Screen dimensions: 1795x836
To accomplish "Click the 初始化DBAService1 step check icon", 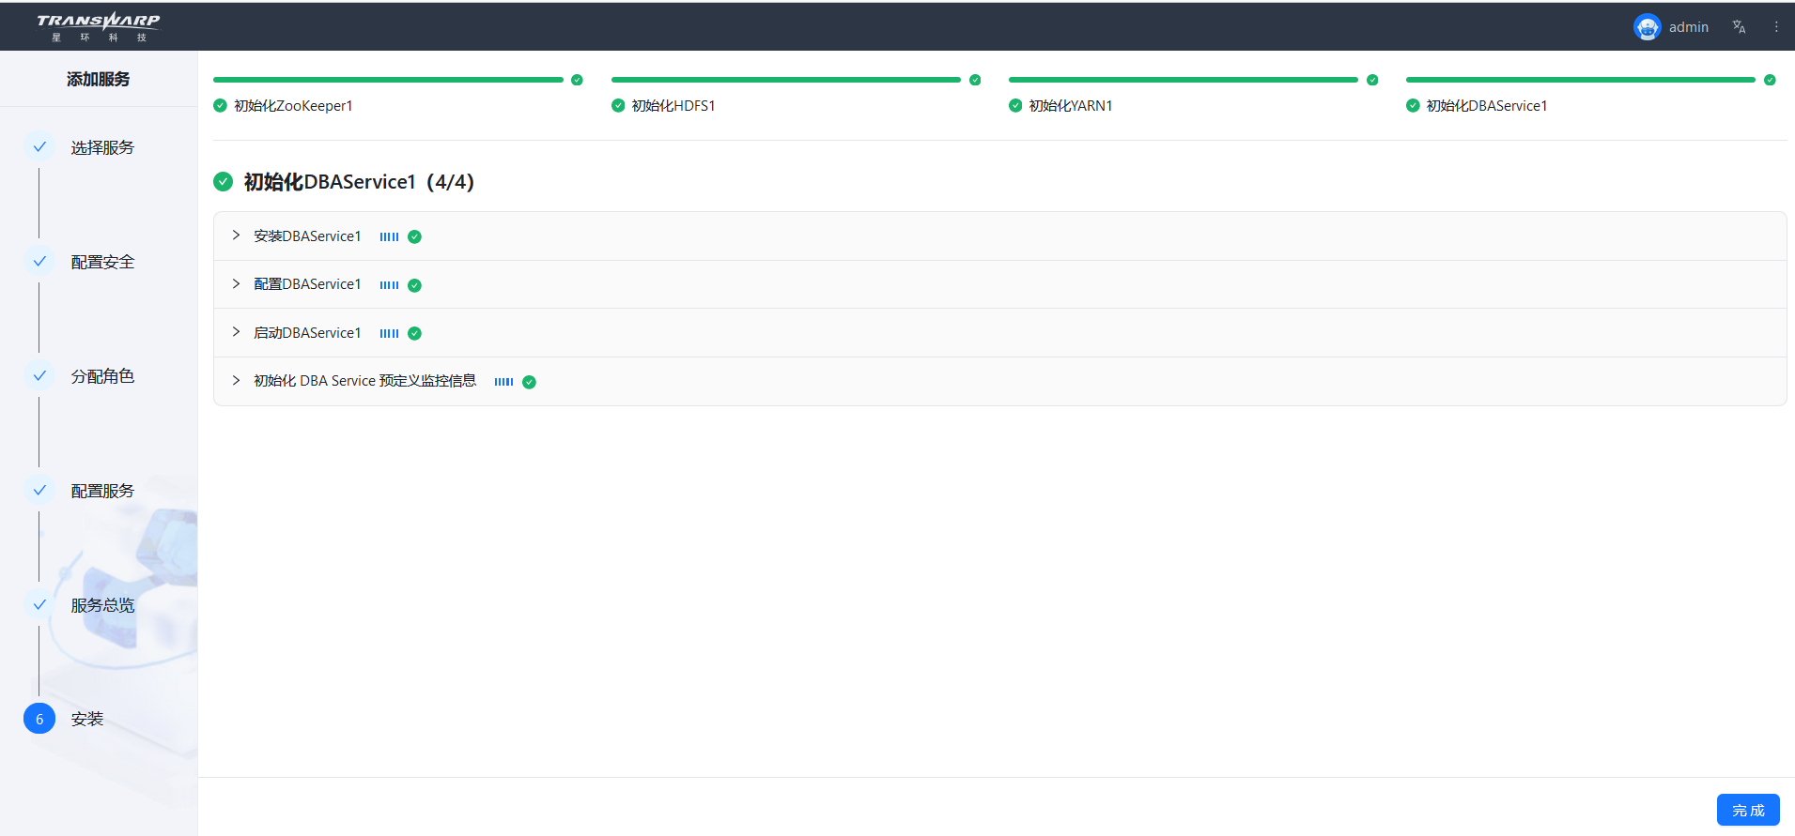I will [x=1413, y=105].
